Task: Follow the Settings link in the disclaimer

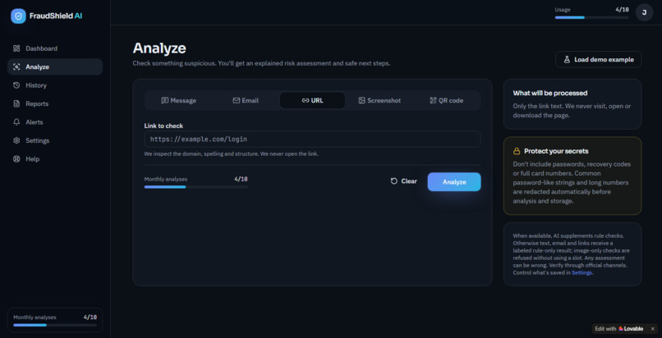Action: click(582, 273)
